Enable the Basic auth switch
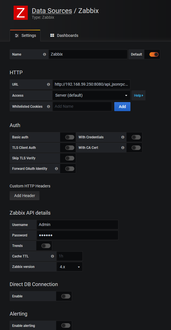 (70, 137)
